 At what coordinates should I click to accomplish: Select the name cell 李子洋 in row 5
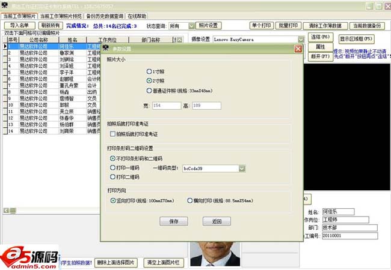click(x=73, y=73)
